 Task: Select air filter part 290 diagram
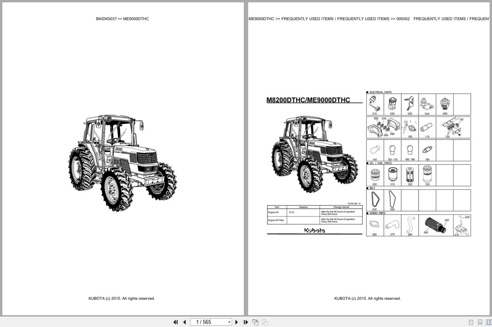click(x=436, y=226)
